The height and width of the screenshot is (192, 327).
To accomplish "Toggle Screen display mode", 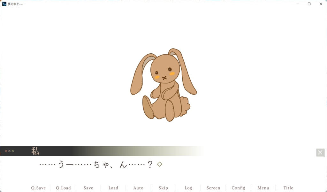I will pos(213,188).
